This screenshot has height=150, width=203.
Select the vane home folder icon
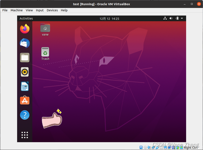click(45, 29)
